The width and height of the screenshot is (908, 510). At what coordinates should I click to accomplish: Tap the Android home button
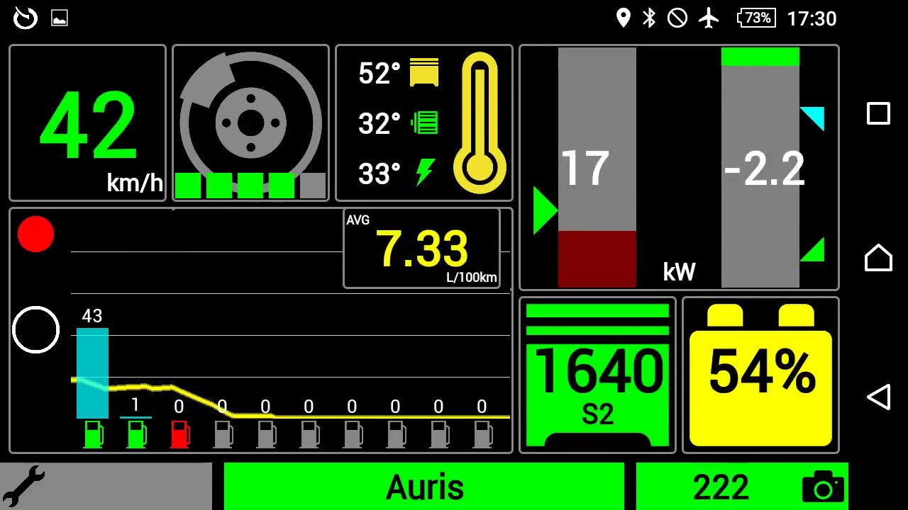point(878,257)
